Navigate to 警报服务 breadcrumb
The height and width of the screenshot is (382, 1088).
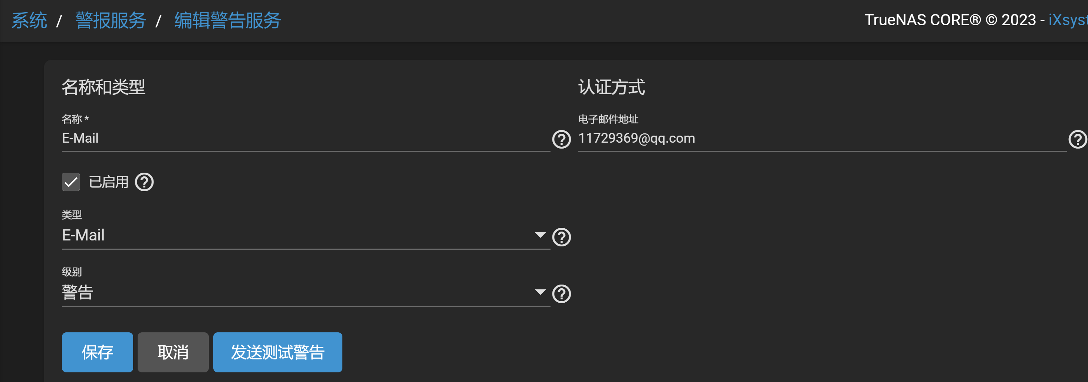click(x=111, y=20)
